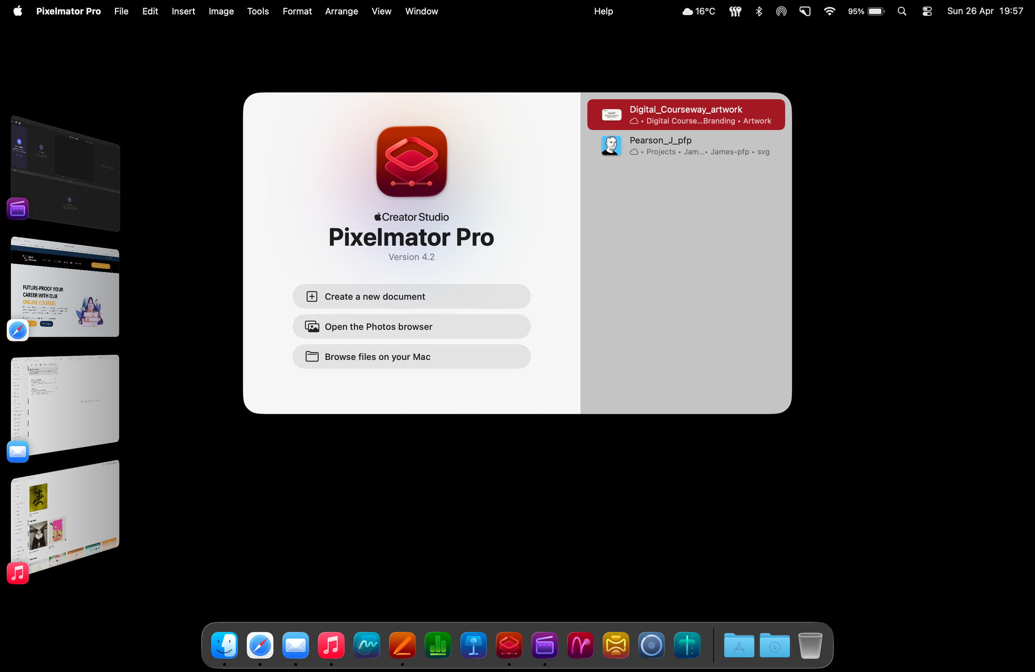Open Finder from the Dock
Image resolution: width=1035 pixels, height=672 pixels.
[225, 645]
